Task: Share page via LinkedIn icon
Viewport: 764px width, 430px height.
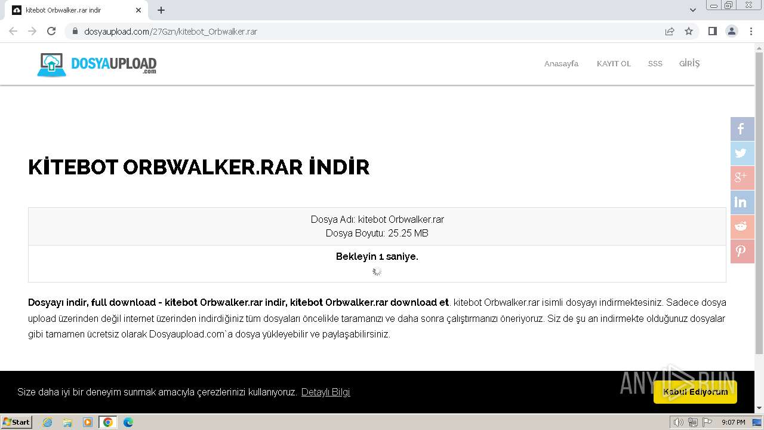Action: point(742,202)
